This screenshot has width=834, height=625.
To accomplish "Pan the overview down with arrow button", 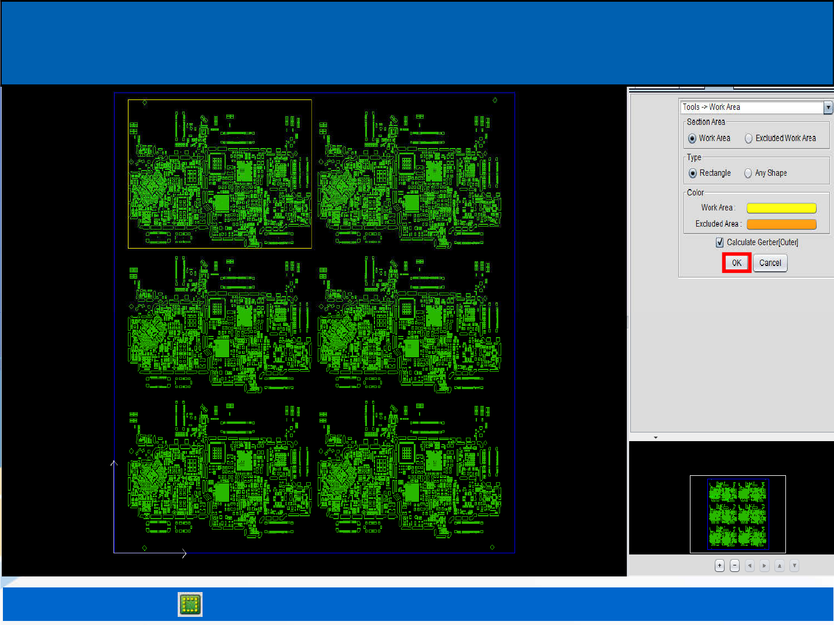I will coord(795,565).
